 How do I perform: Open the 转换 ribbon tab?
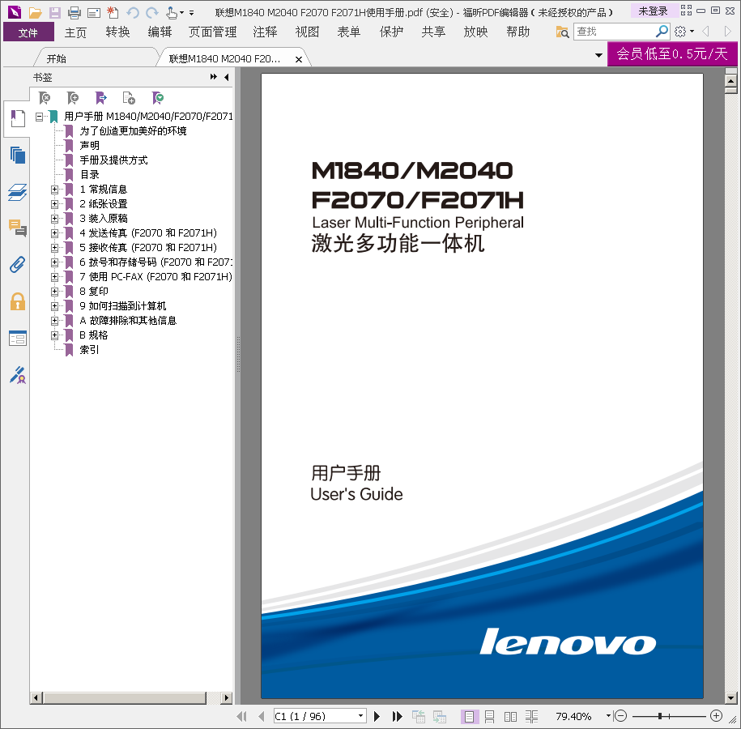pos(117,32)
